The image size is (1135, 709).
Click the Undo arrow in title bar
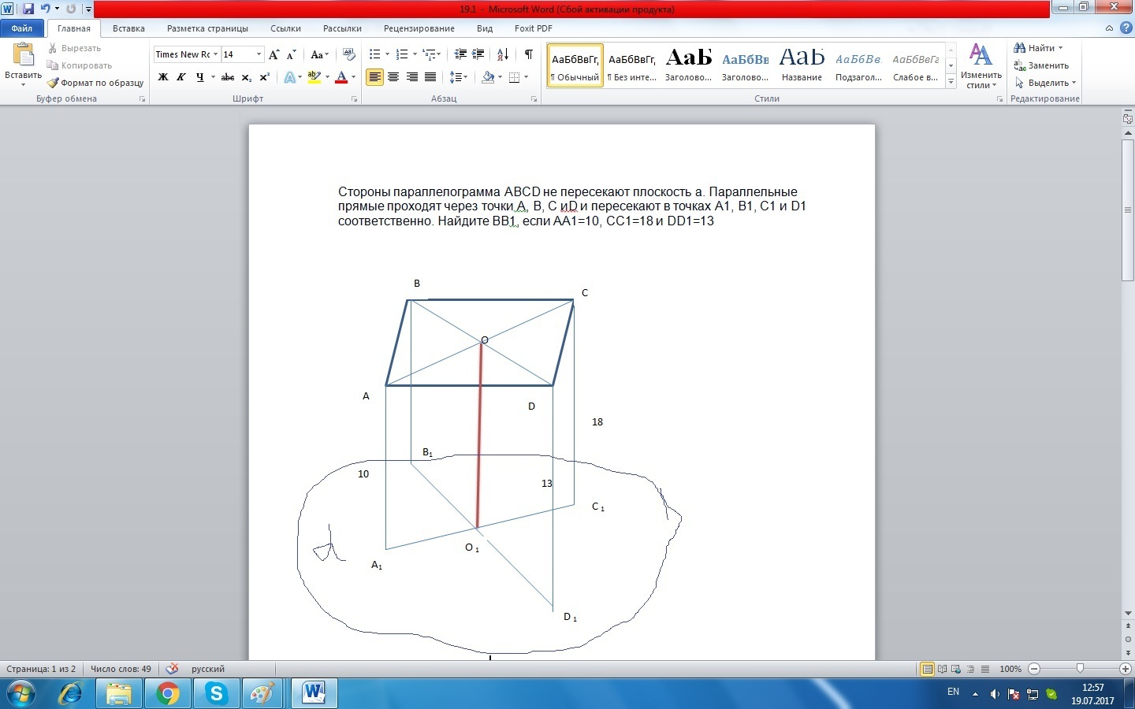(45, 9)
